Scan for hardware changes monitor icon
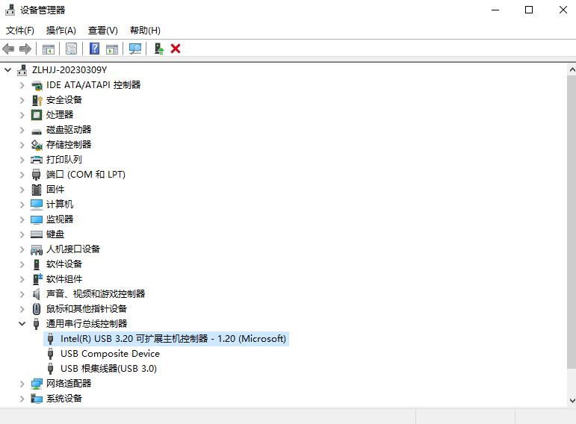576x424 pixels. point(135,49)
